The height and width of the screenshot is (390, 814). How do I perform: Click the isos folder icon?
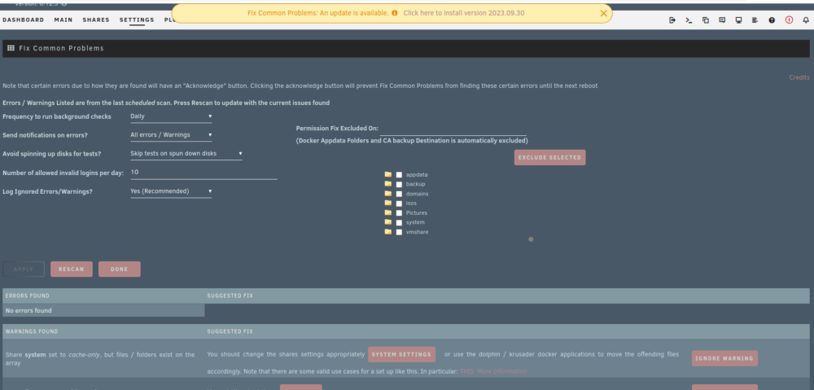click(387, 203)
